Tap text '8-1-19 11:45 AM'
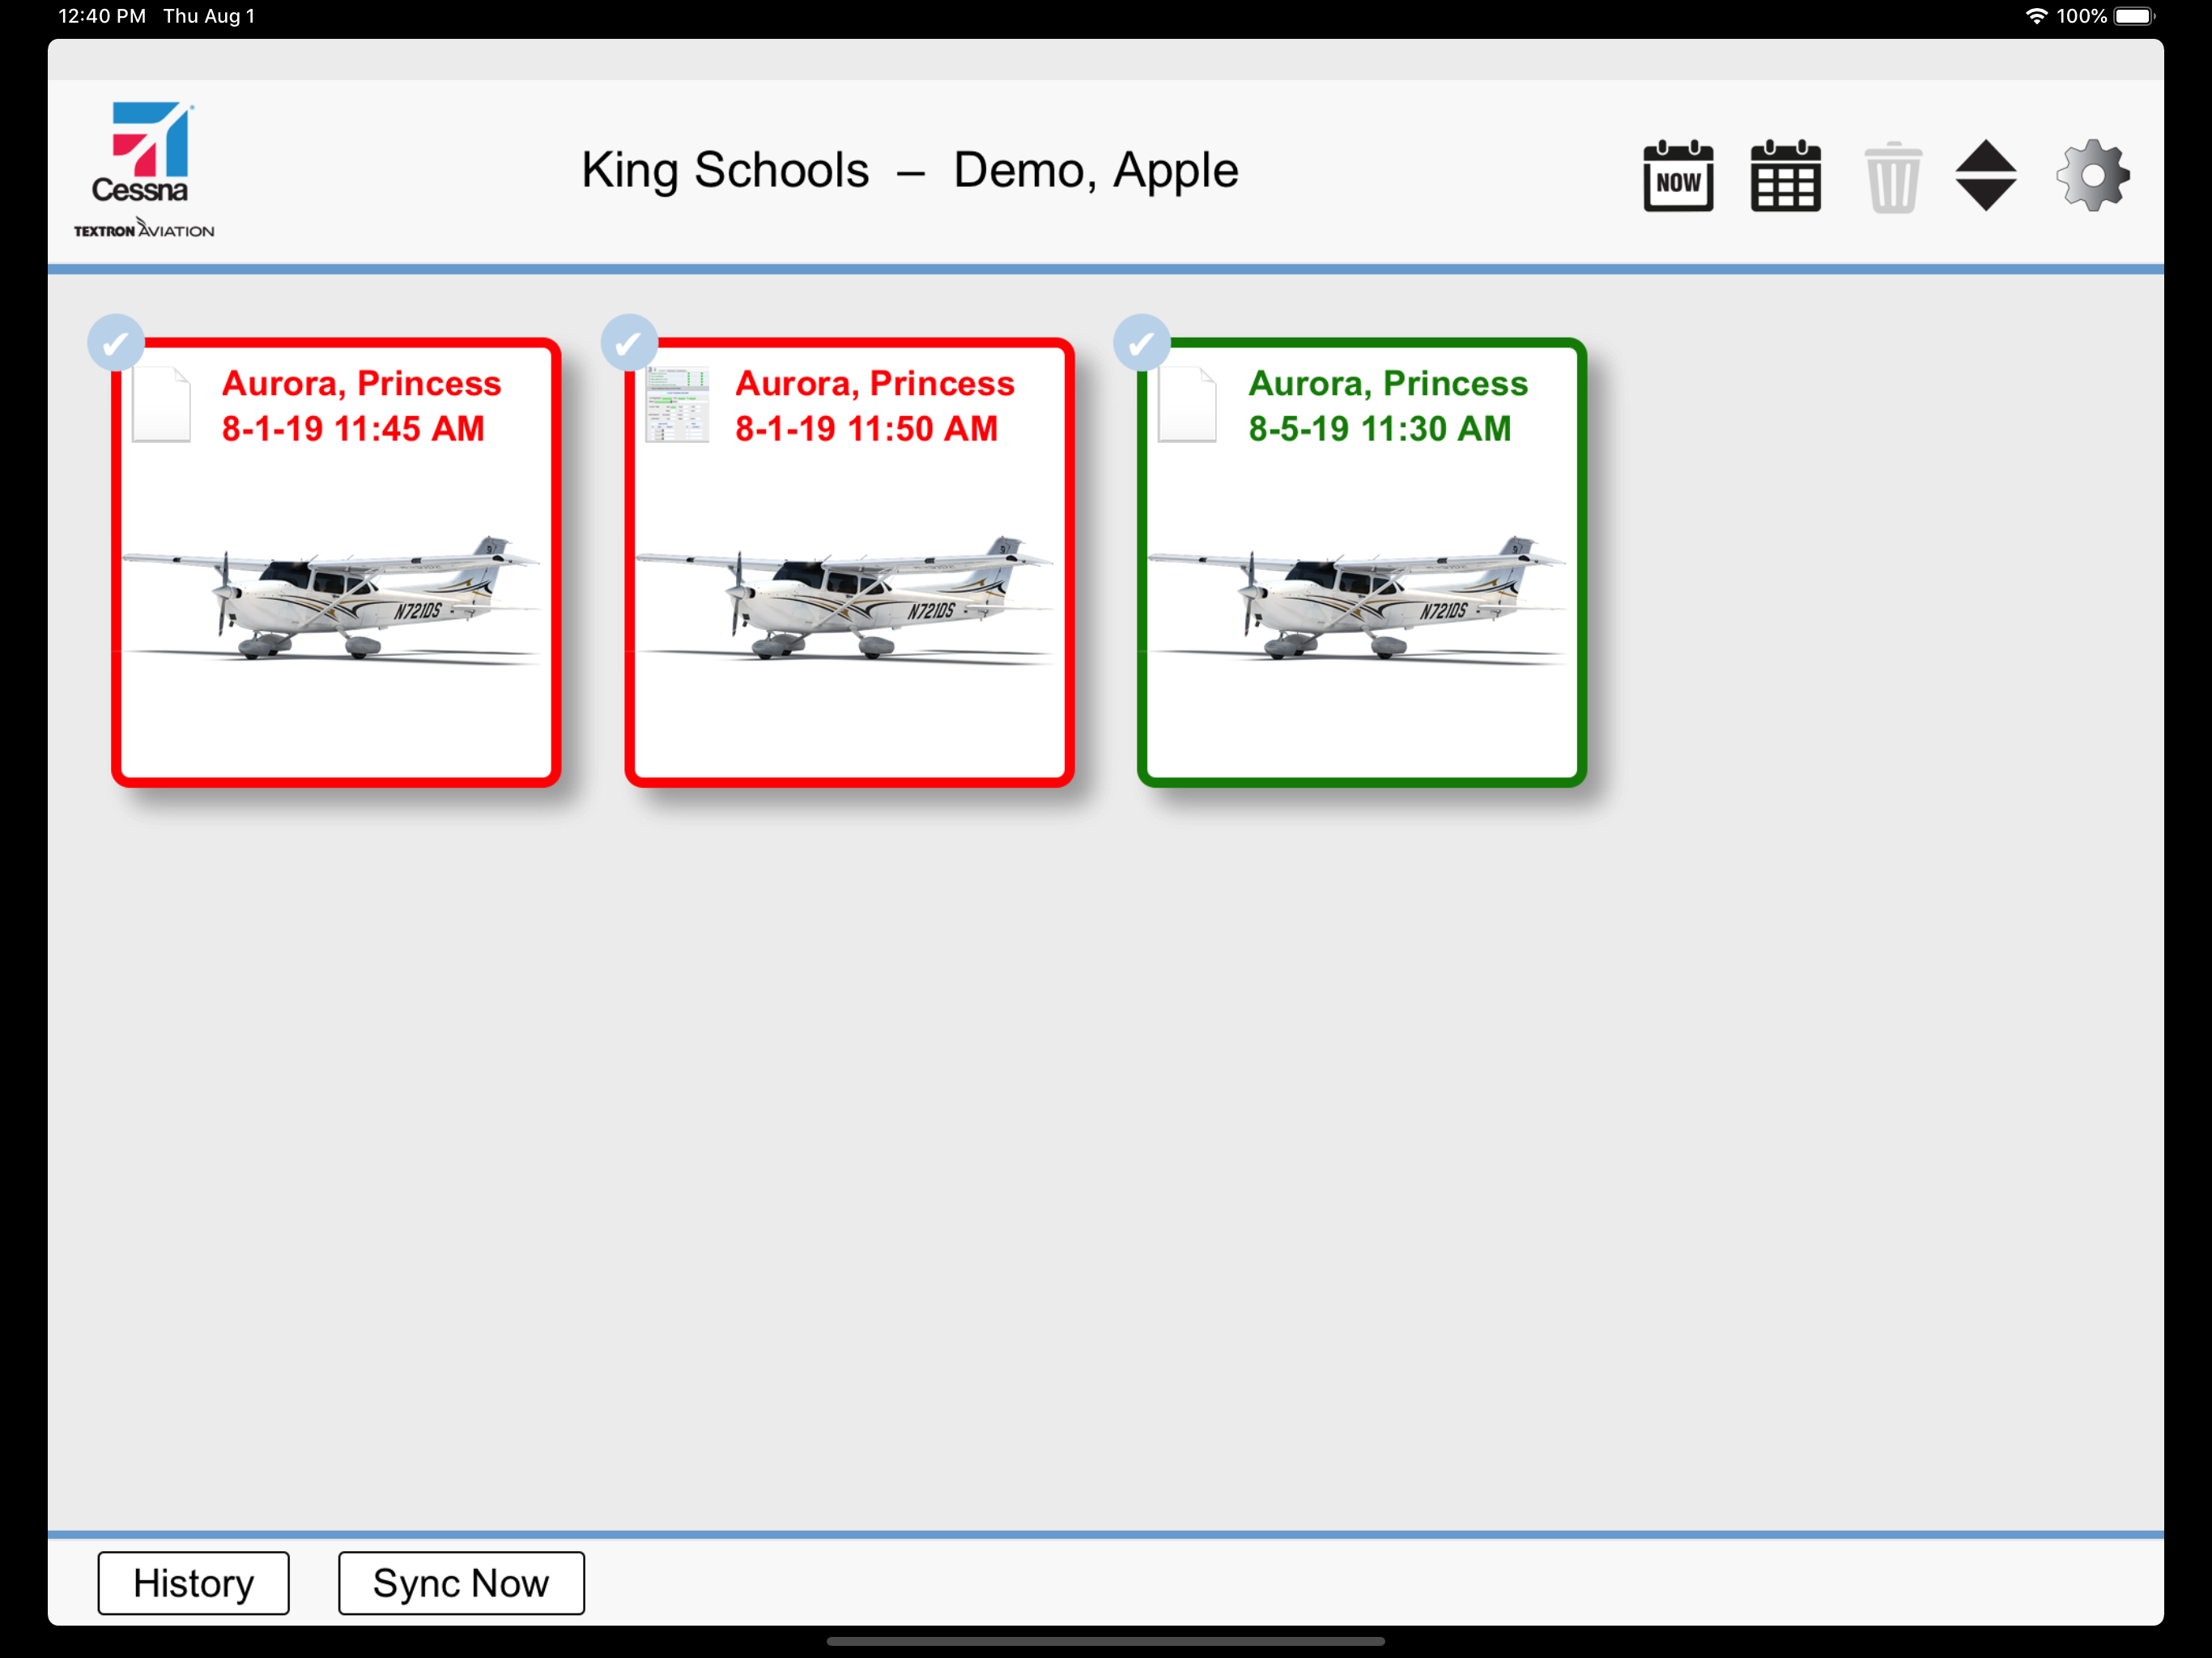Viewport: 2212px width, 1658px height. (x=353, y=429)
